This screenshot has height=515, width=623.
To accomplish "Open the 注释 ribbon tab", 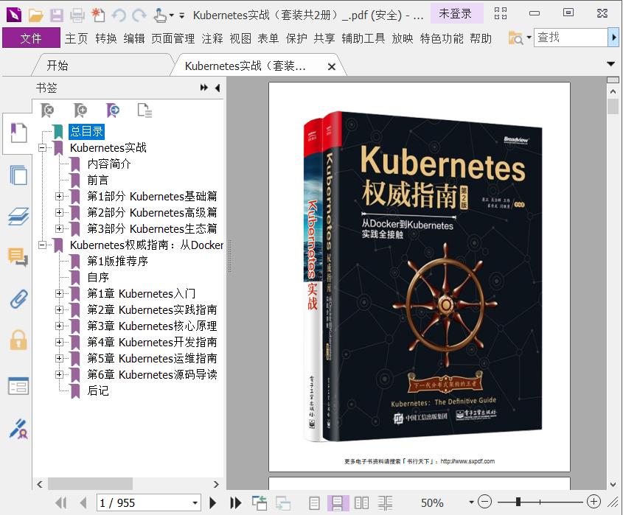I will coord(212,38).
